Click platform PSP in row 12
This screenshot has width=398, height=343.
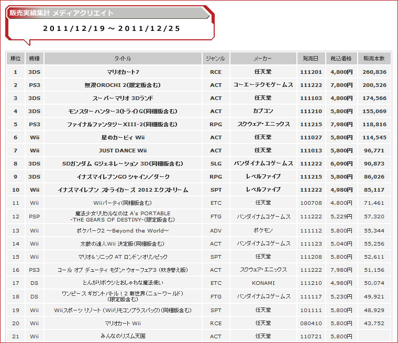[34, 217]
